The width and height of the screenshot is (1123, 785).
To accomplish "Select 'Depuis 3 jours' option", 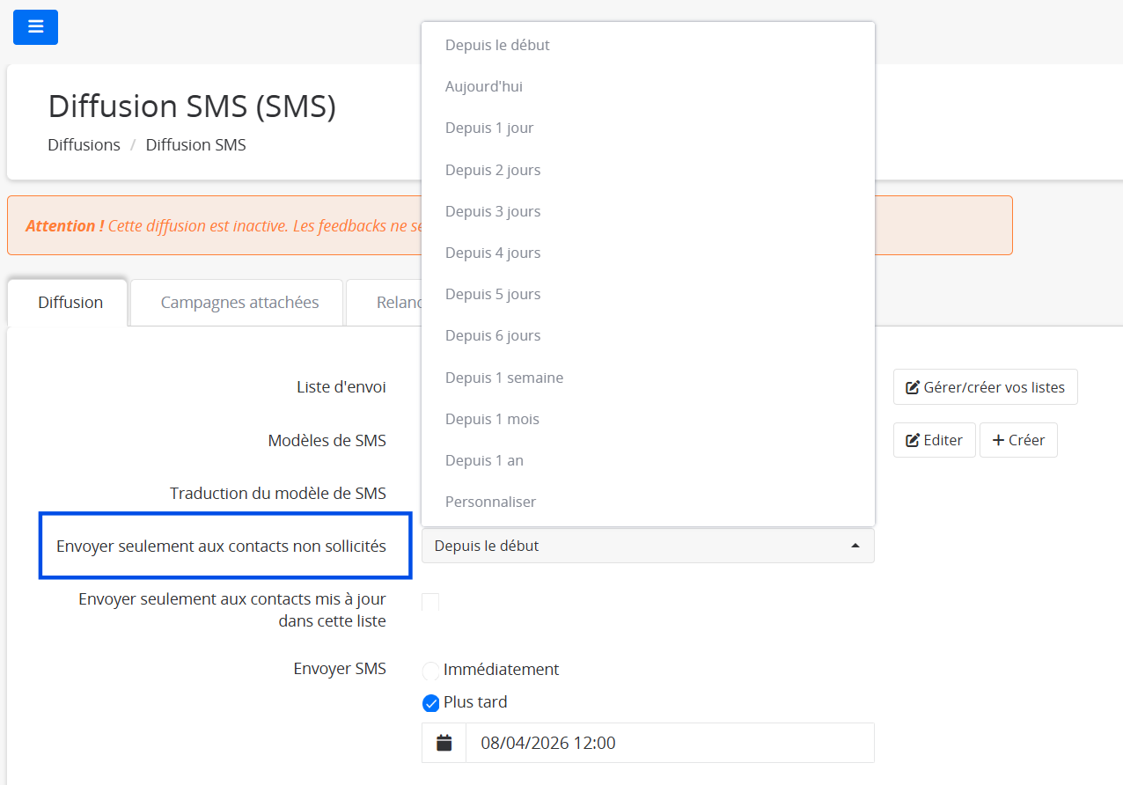I will click(x=493, y=211).
